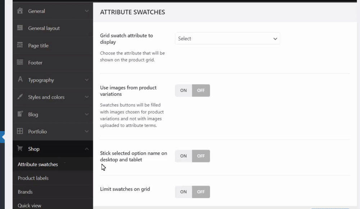Image resolution: width=360 pixels, height=209 pixels.
Task: Click the Styles and colors brush icon
Action: 20,97
